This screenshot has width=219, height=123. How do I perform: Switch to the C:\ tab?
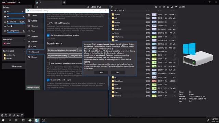(48, 3)
